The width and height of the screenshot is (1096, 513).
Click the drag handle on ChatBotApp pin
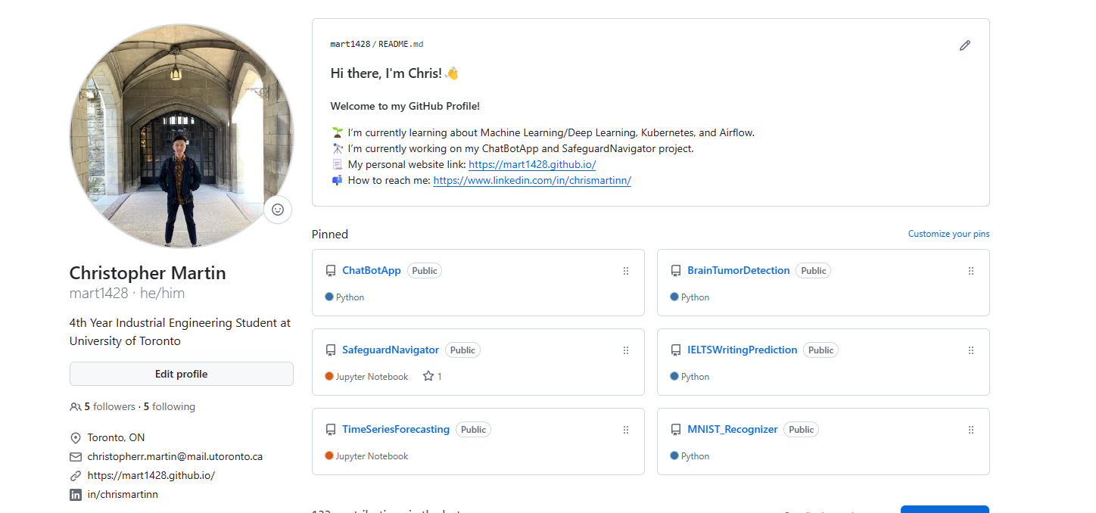[626, 271]
